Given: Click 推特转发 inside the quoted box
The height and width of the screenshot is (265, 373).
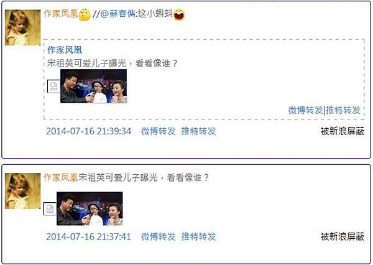Looking at the screenshot, I should click(x=343, y=110).
